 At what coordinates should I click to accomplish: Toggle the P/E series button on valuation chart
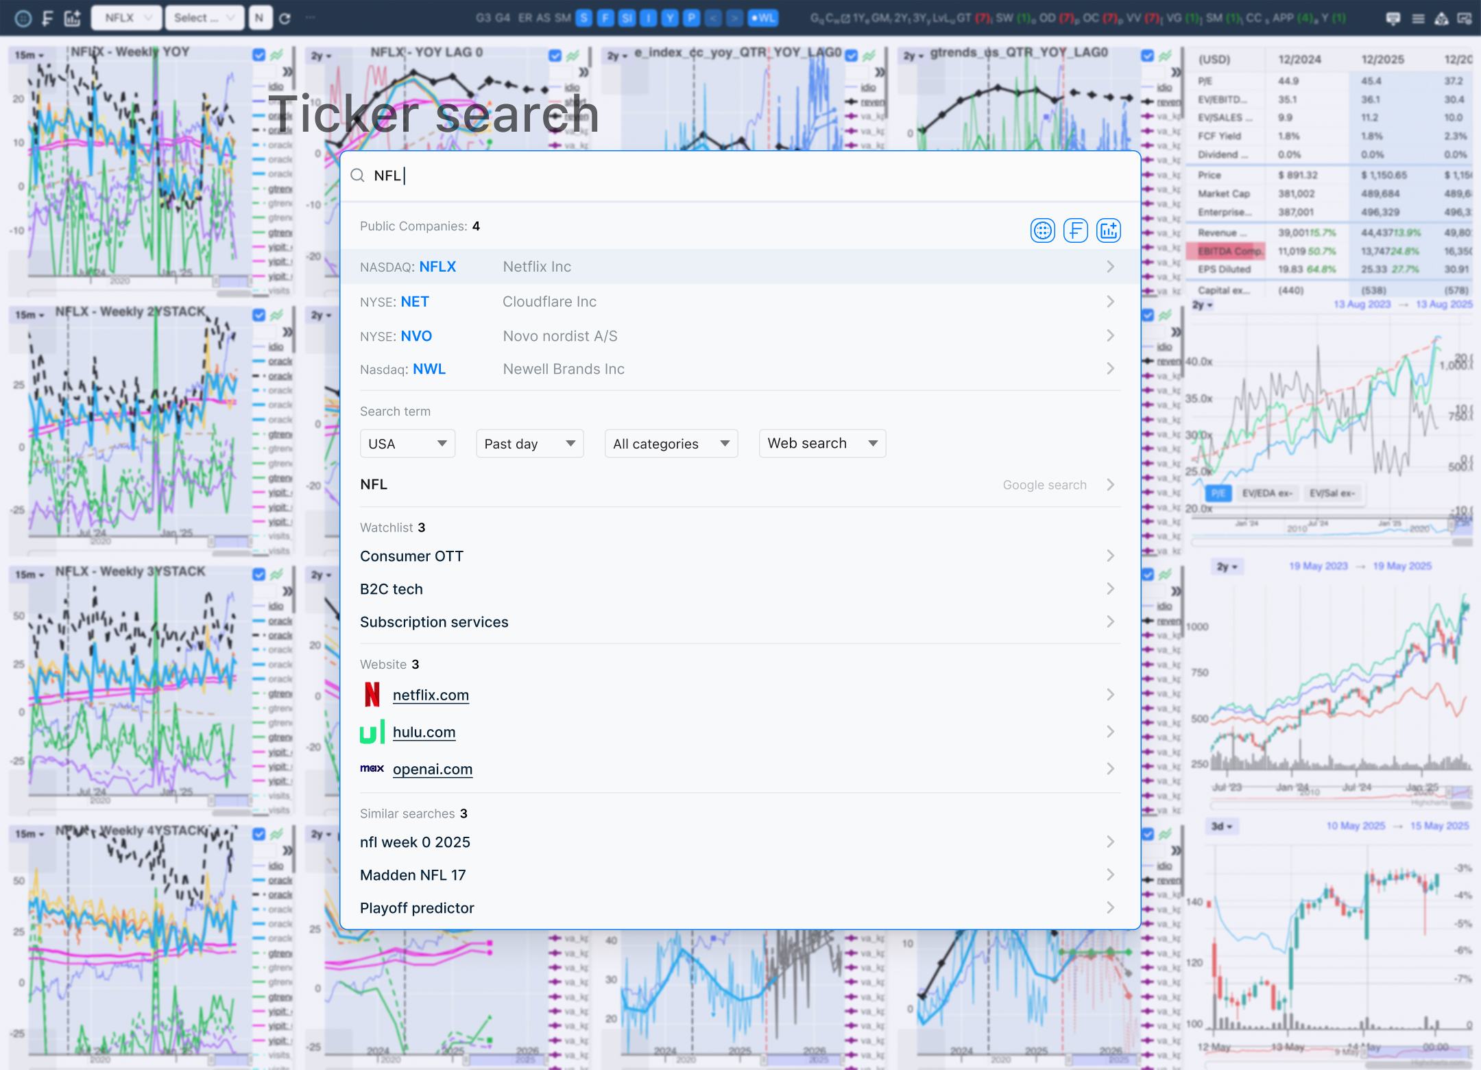pos(1218,493)
